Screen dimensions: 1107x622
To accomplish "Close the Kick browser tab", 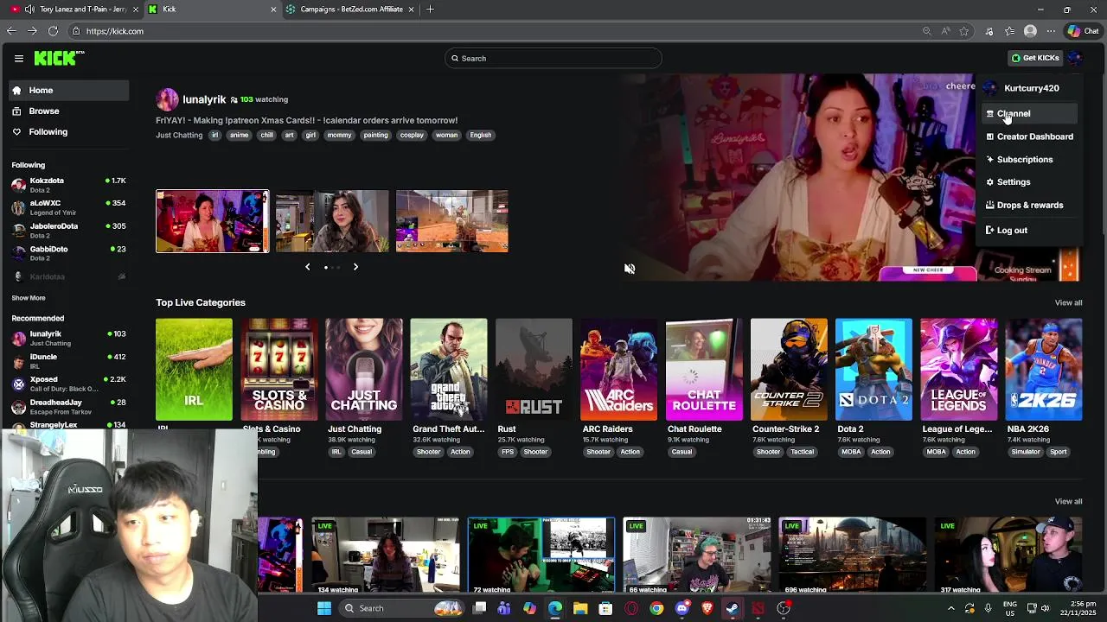I will point(273,9).
